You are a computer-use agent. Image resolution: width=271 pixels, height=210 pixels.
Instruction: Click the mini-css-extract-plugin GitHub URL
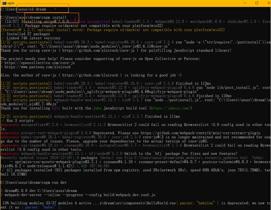click(x=200, y=133)
